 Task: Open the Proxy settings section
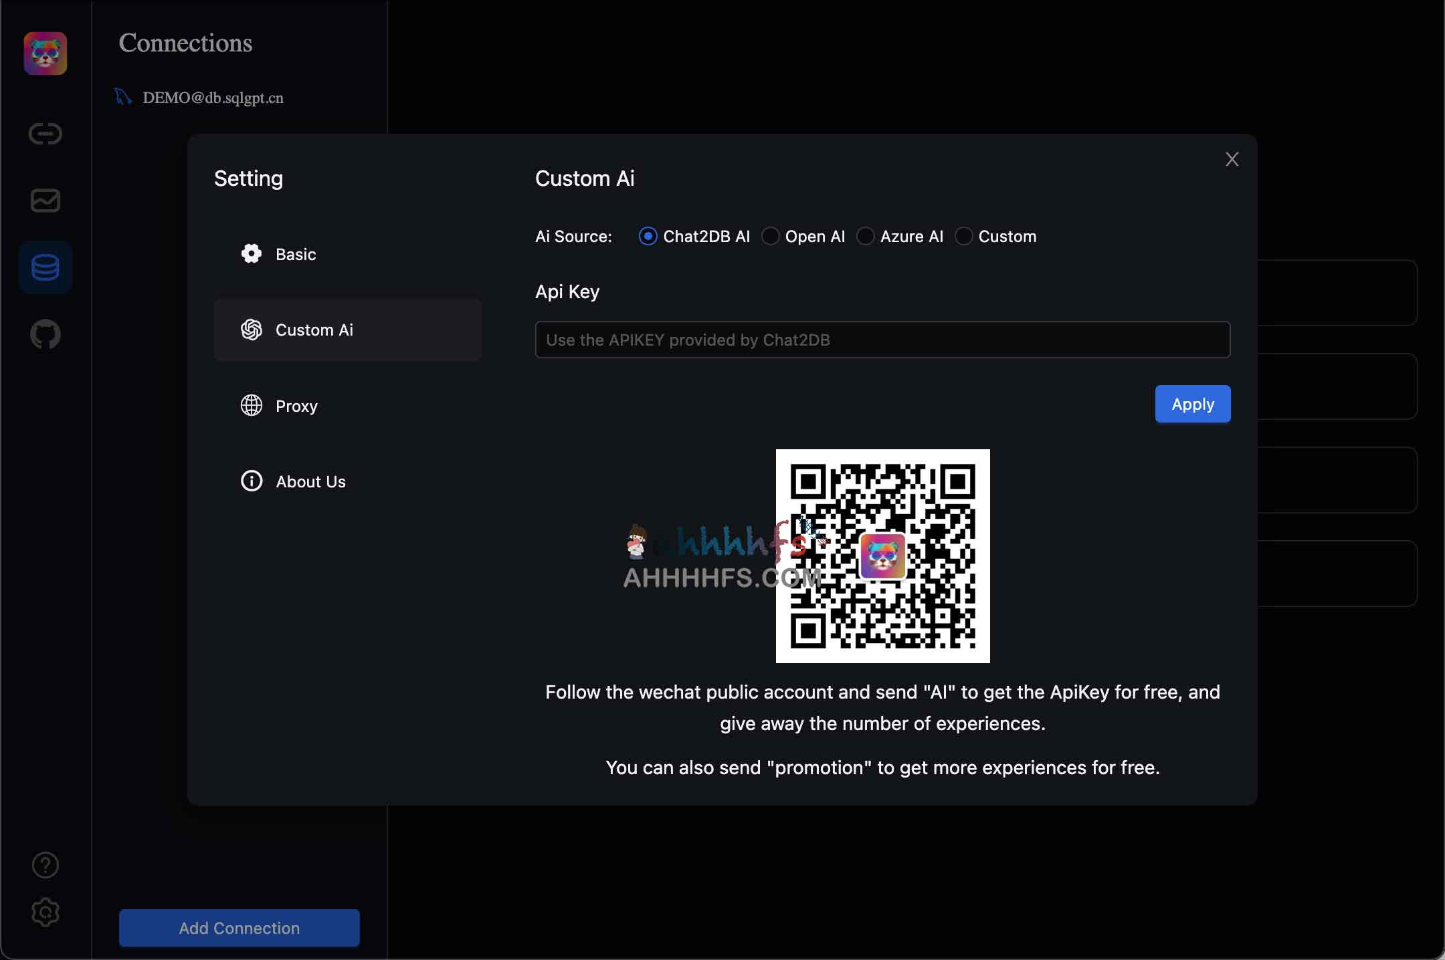point(296,406)
